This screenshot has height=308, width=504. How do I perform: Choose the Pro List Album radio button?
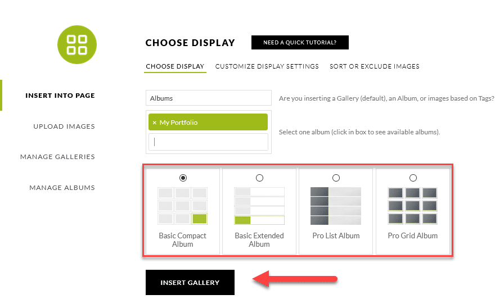[x=336, y=178]
